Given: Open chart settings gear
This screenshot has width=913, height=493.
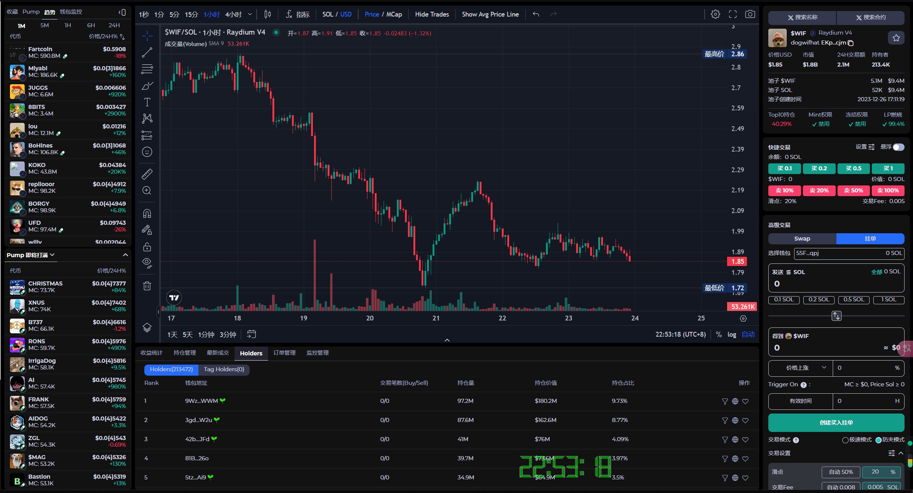Looking at the screenshot, I should click(715, 14).
